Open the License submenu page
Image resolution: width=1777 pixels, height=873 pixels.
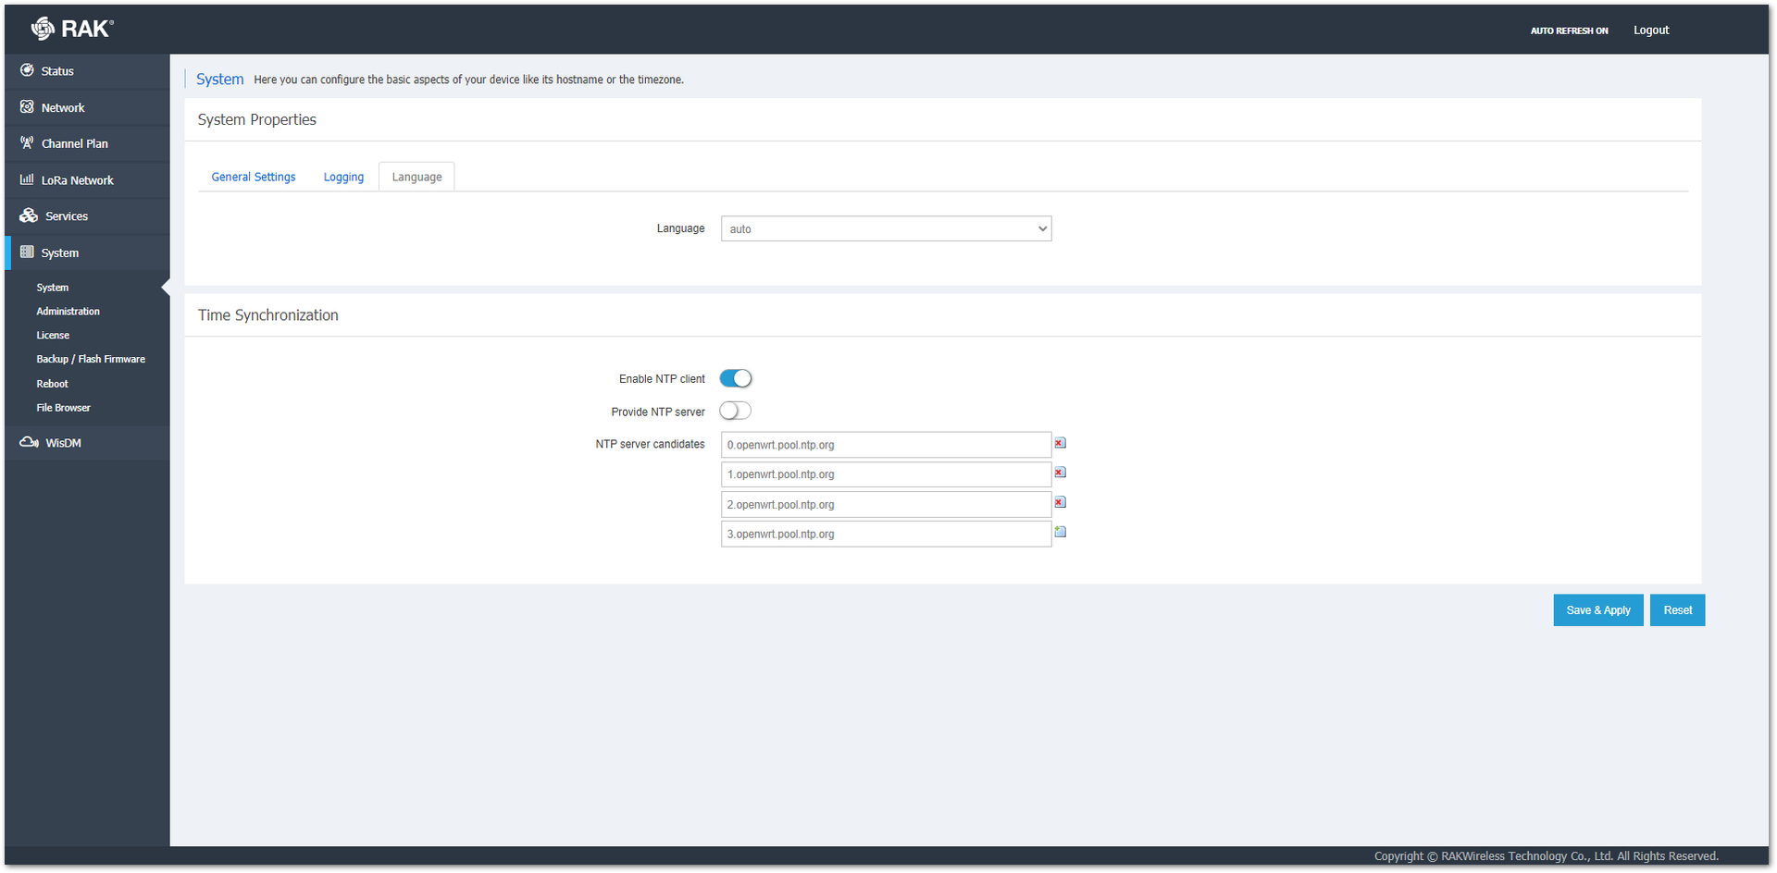[53, 336]
